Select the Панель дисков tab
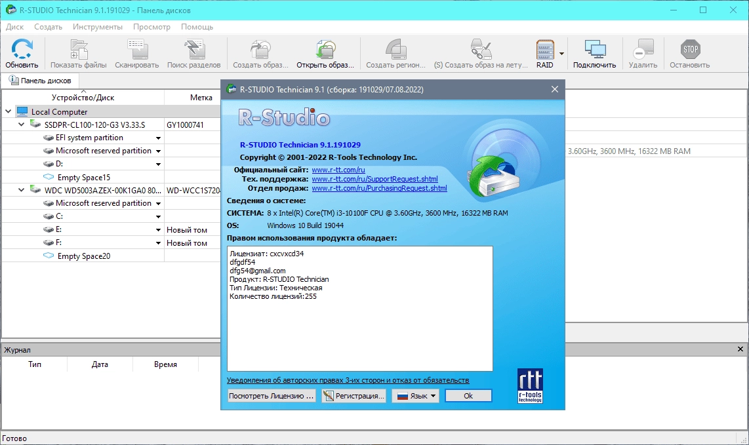Image resolution: width=749 pixels, height=445 pixels. tap(40, 81)
